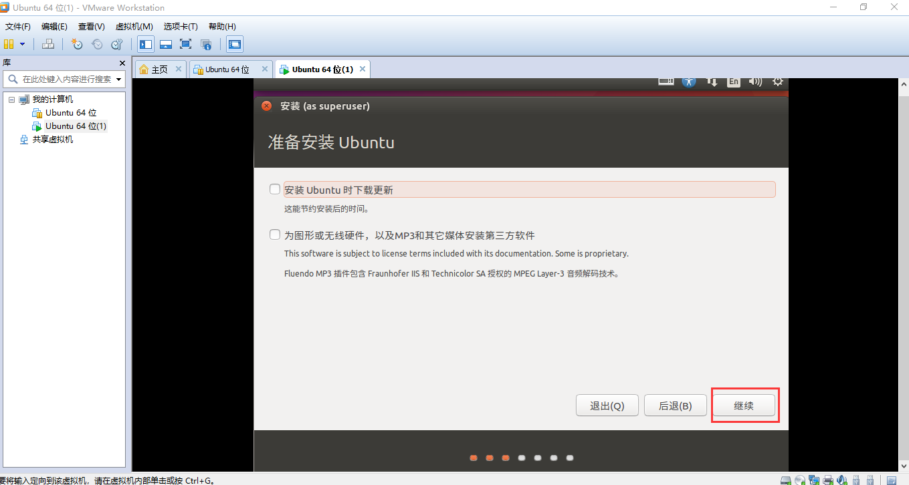This screenshot has height=485, width=909.
Task: Click the 继续 button
Action: click(x=744, y=406)
